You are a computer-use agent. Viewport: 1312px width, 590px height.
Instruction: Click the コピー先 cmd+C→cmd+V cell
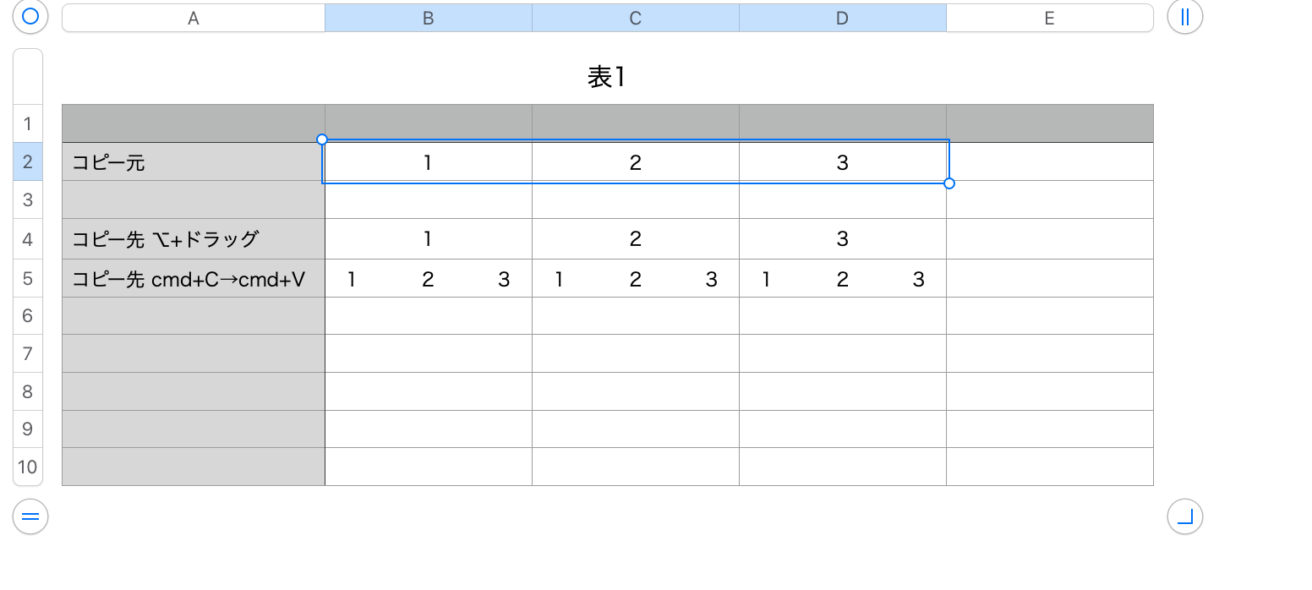[x=194, y=279]
